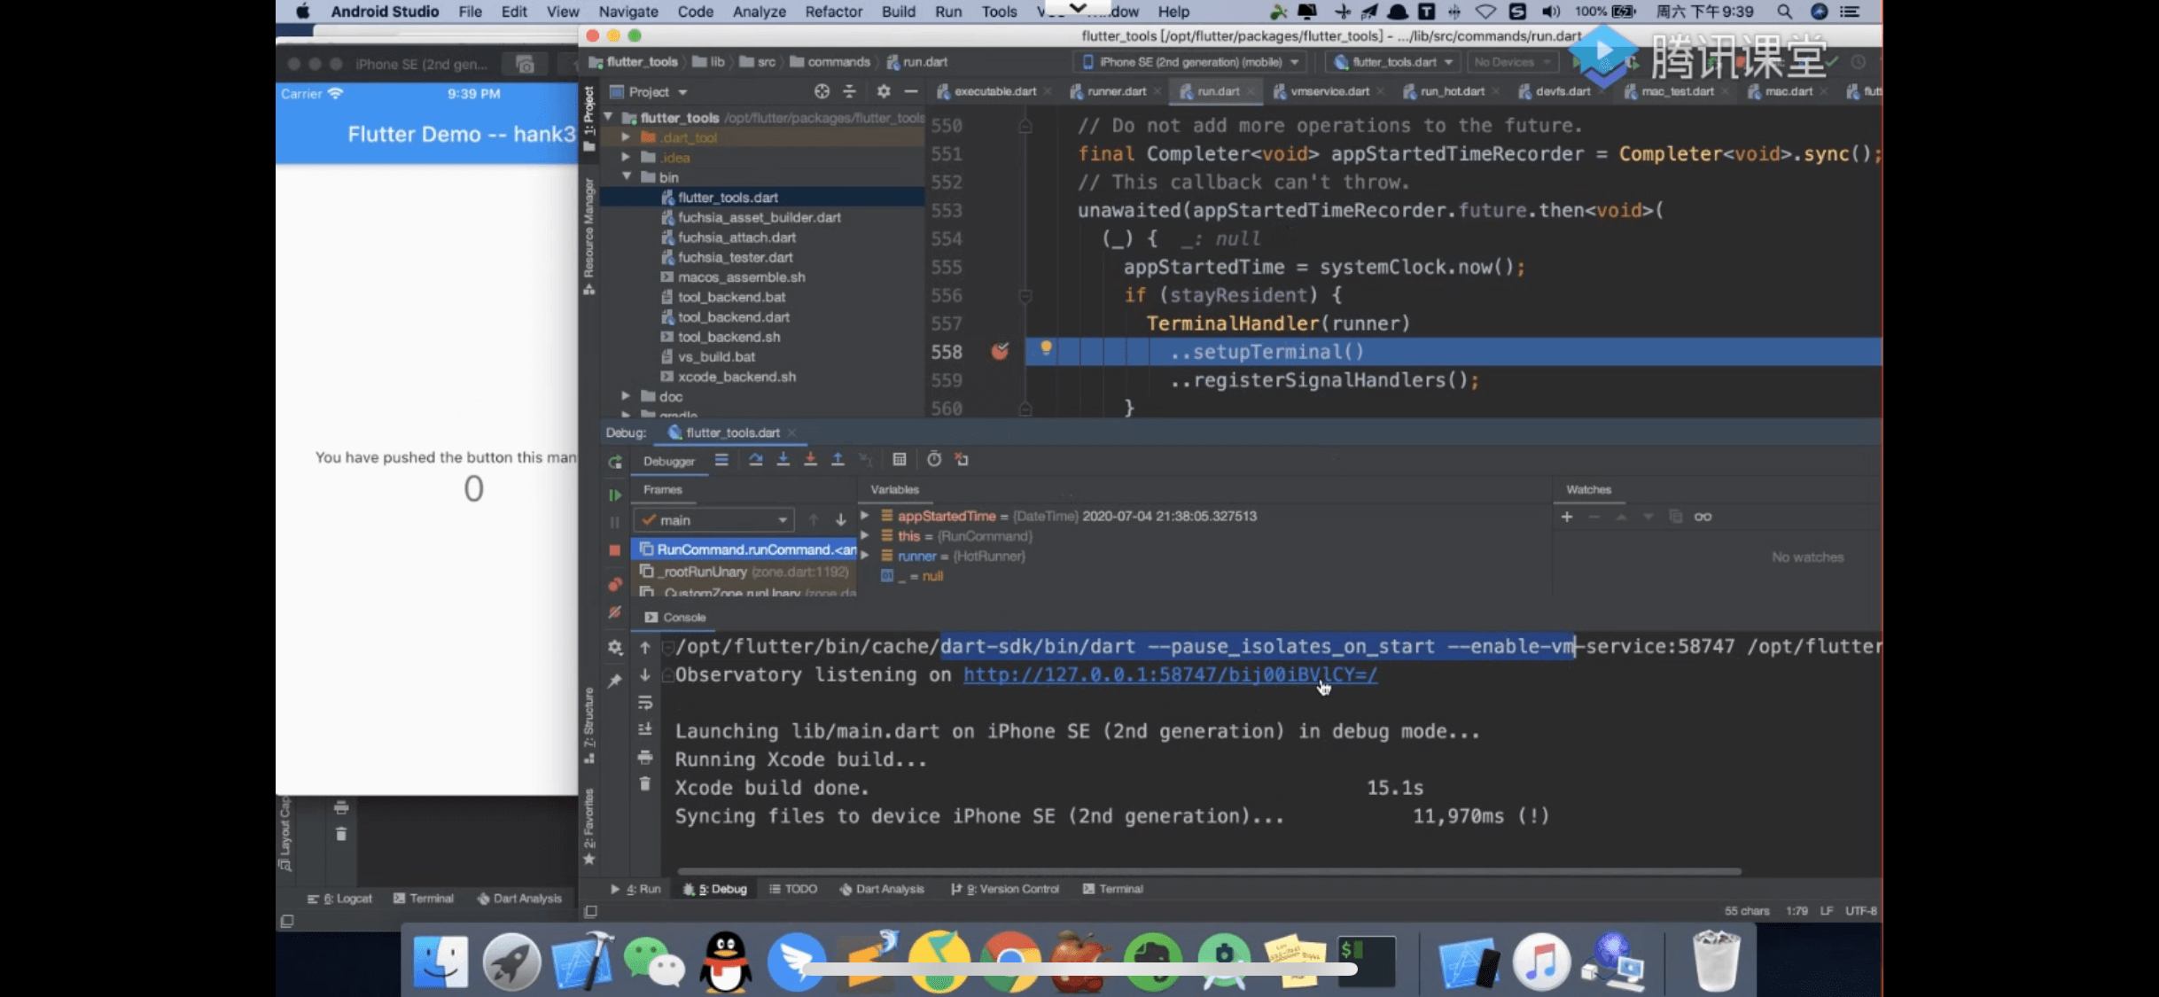Click the console horizontal scrollbar
This screenshot has height=997, width=2159.
pyautogui.click(x=1209, y=871)
